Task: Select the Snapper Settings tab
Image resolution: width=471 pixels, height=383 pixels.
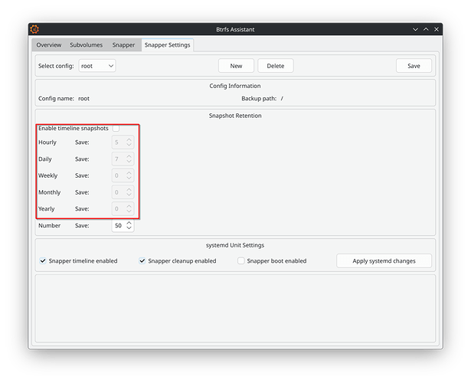Action: (167, 44)
